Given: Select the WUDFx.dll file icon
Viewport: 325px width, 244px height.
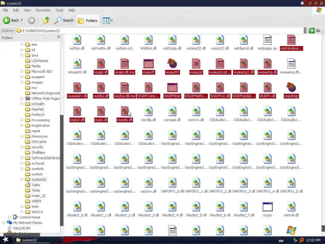Looking at the screenshot, I should tap(267, 87).
